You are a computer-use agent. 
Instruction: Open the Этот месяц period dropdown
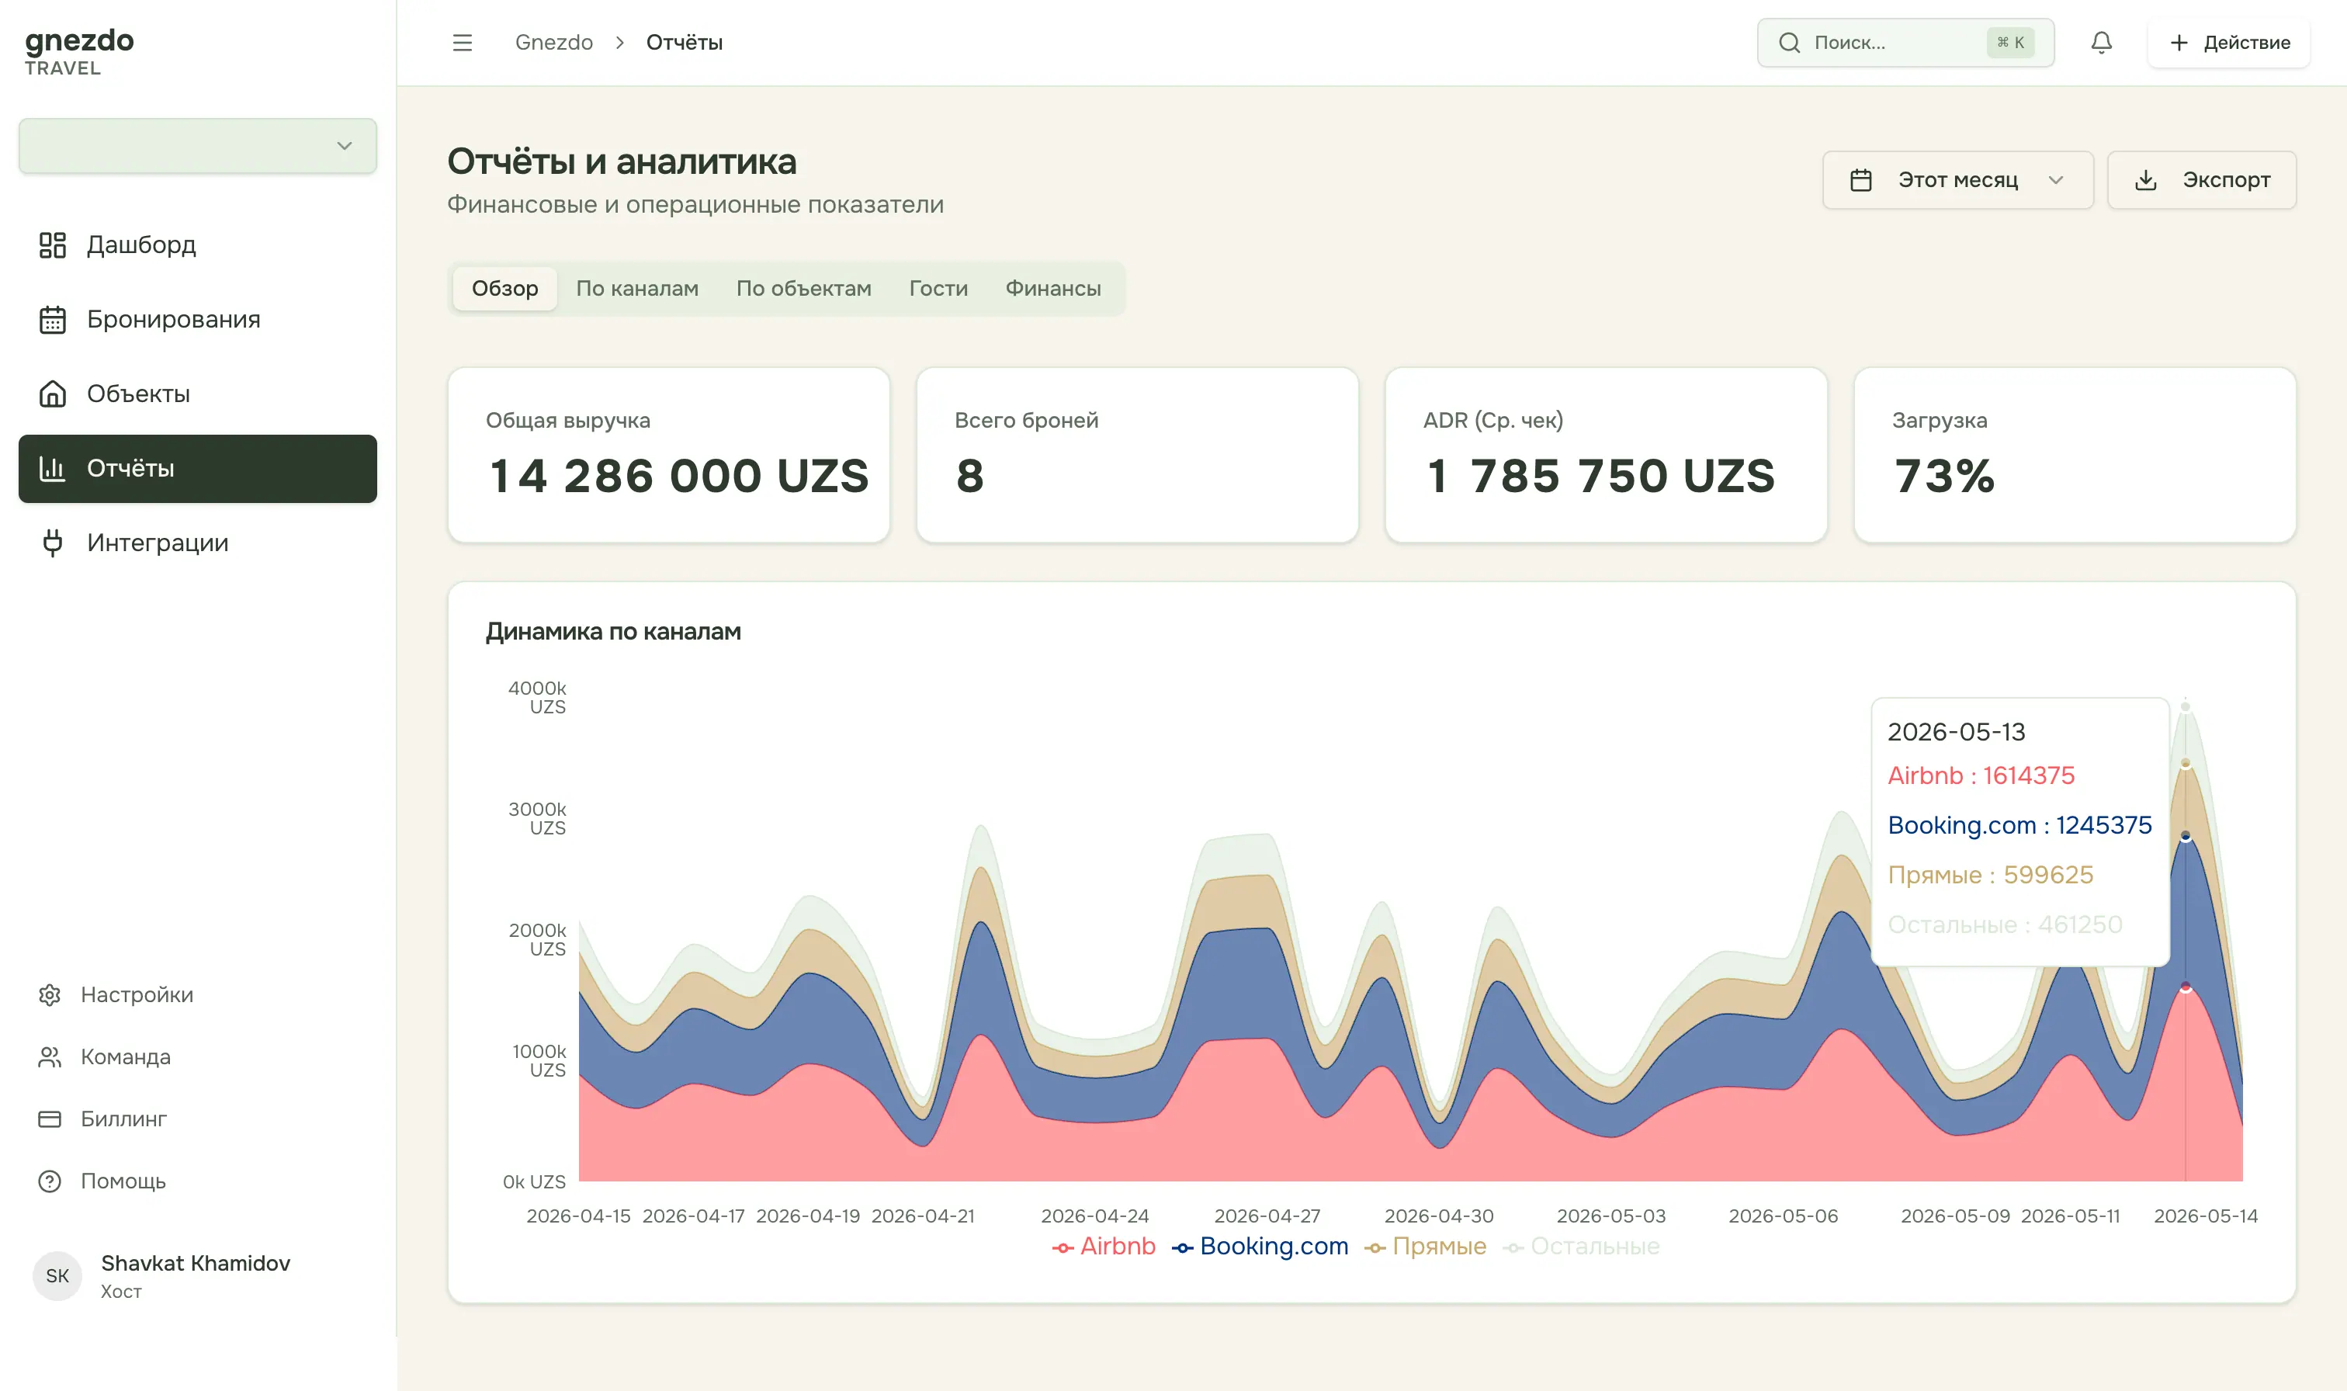[1957, 180]
